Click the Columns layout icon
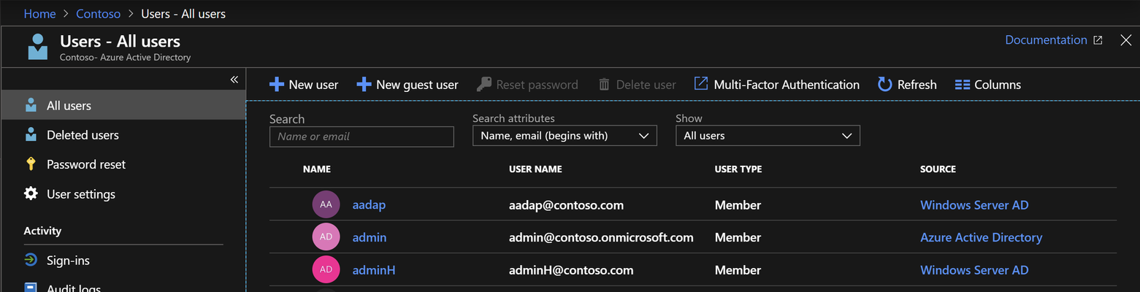The height and width of the screenshot is (292, 1140). coord(963,85)
